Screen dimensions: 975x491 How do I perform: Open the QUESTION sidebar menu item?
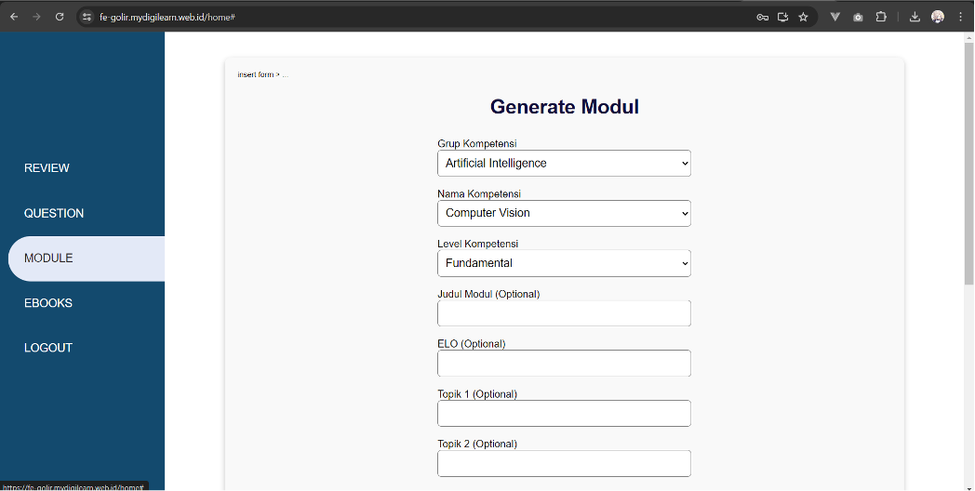point(54,213)
